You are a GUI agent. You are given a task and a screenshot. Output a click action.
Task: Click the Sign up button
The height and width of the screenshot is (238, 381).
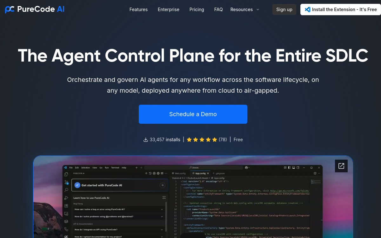point(284,10)
